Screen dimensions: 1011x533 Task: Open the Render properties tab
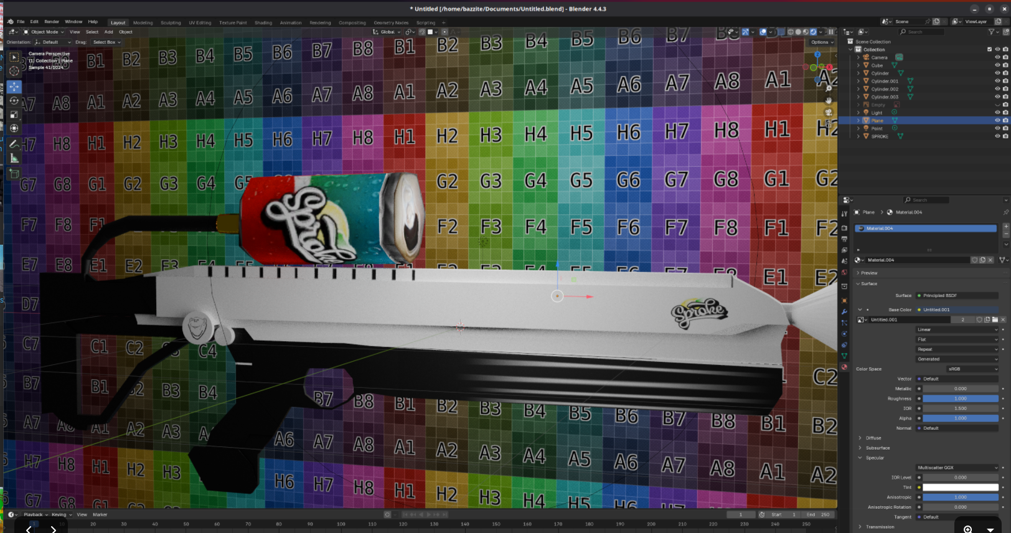pos(844,228)
